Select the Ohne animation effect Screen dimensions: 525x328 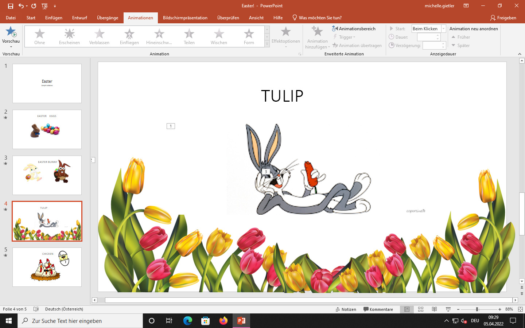pyautogui.click(x=40, y=37)
